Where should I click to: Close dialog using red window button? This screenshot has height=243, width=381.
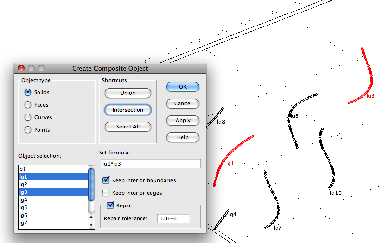(x=21, y=68)
